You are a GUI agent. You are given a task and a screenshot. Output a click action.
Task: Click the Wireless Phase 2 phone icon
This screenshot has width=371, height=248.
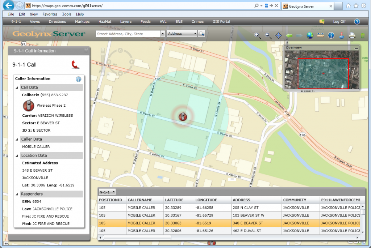coord(28,105)
